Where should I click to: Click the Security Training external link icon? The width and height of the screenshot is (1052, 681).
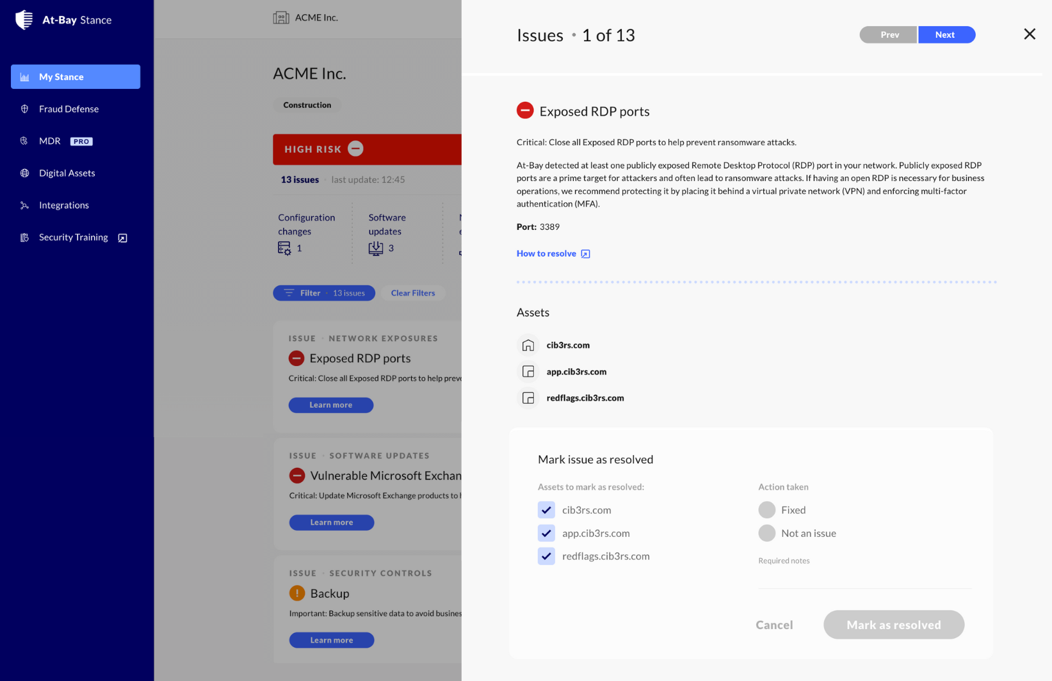click(x=122, y=238)
